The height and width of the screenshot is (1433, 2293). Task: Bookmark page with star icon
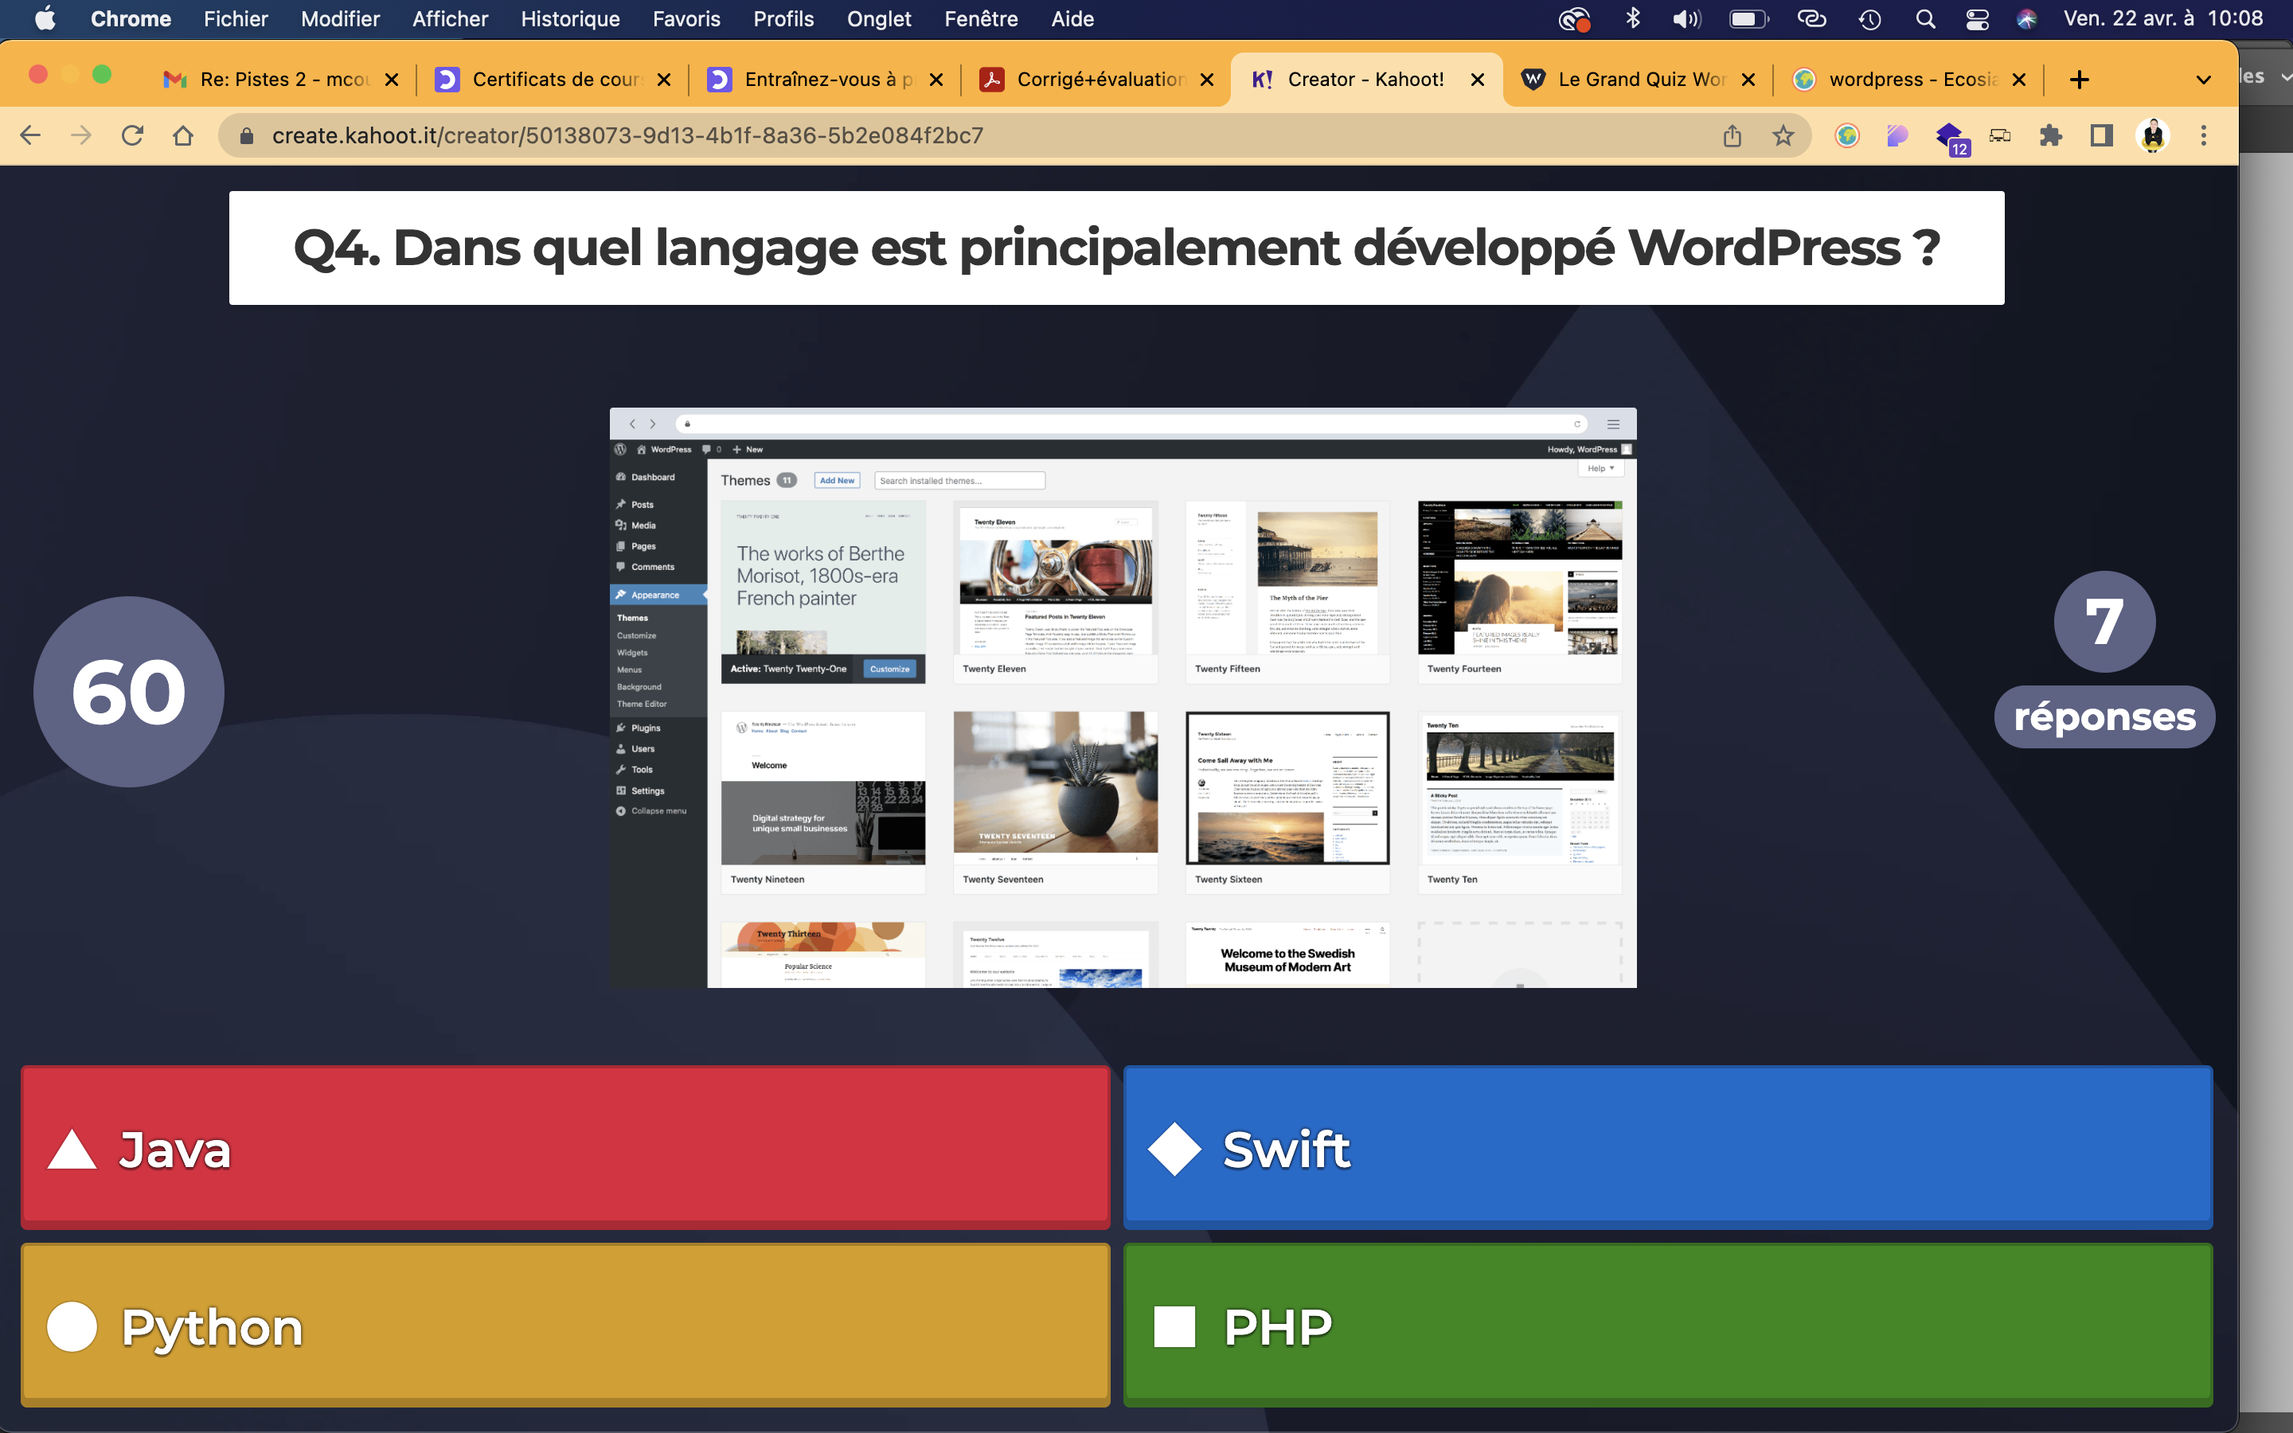click(1783, 135)
